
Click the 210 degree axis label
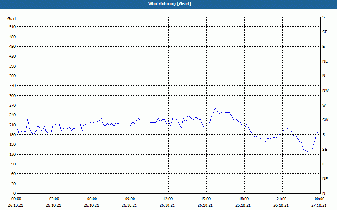coord(13,125)
